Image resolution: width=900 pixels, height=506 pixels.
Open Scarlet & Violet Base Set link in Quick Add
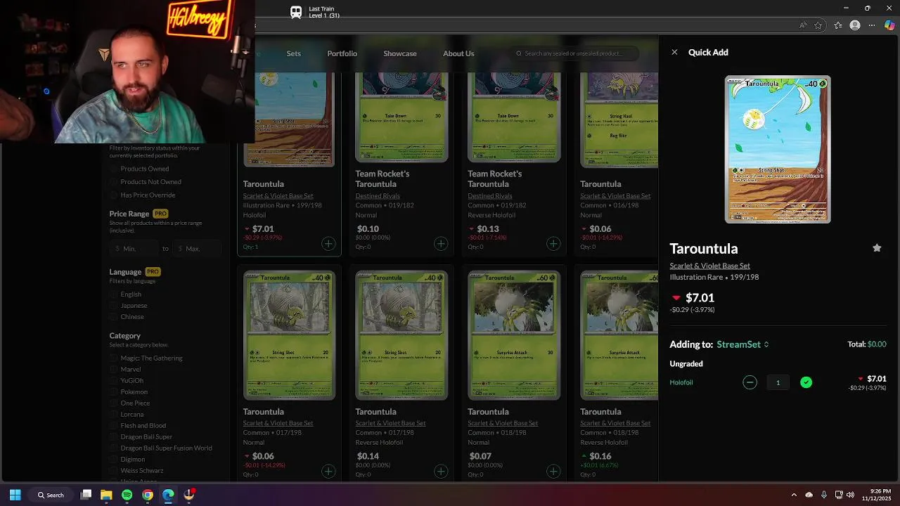[709, 266]
